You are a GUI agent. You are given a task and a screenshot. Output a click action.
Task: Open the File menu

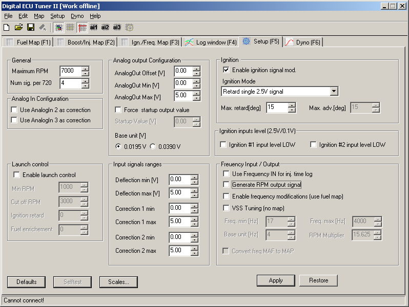click(8, 16)
